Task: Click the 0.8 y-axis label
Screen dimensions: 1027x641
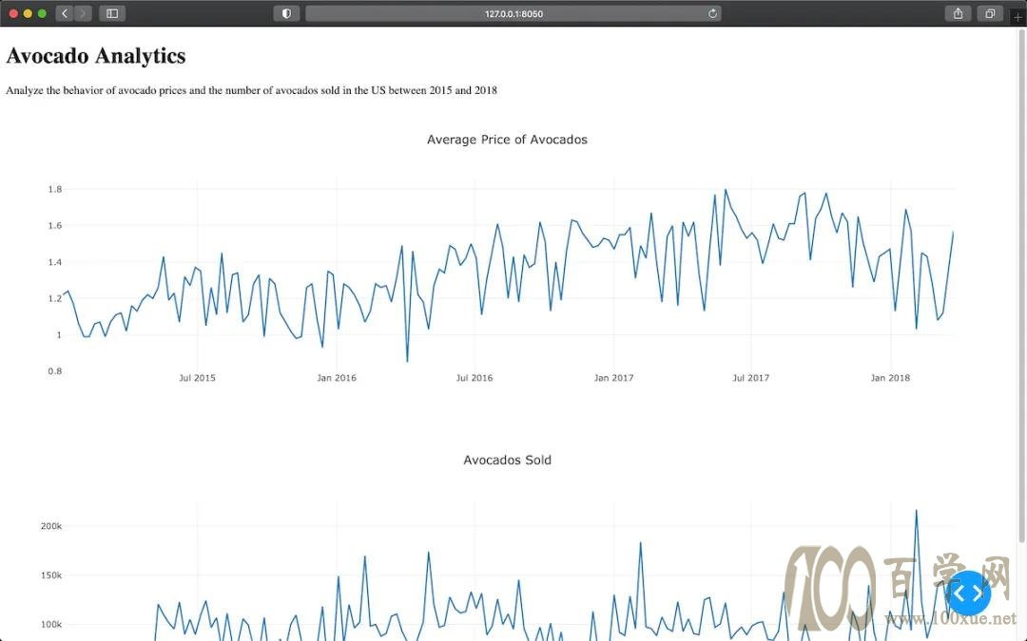Action: 55,371
